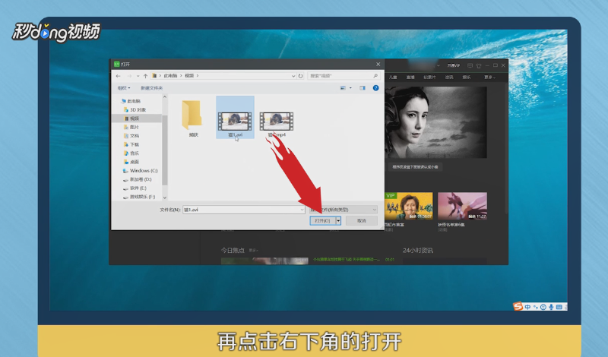
Task: Open the 妖怪名单第6集 video thumbnail
Action: (x=462, y=206)
